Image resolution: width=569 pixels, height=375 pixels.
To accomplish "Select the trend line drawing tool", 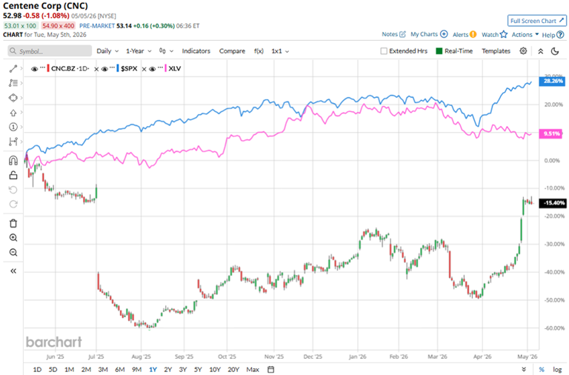I will 13,69.
